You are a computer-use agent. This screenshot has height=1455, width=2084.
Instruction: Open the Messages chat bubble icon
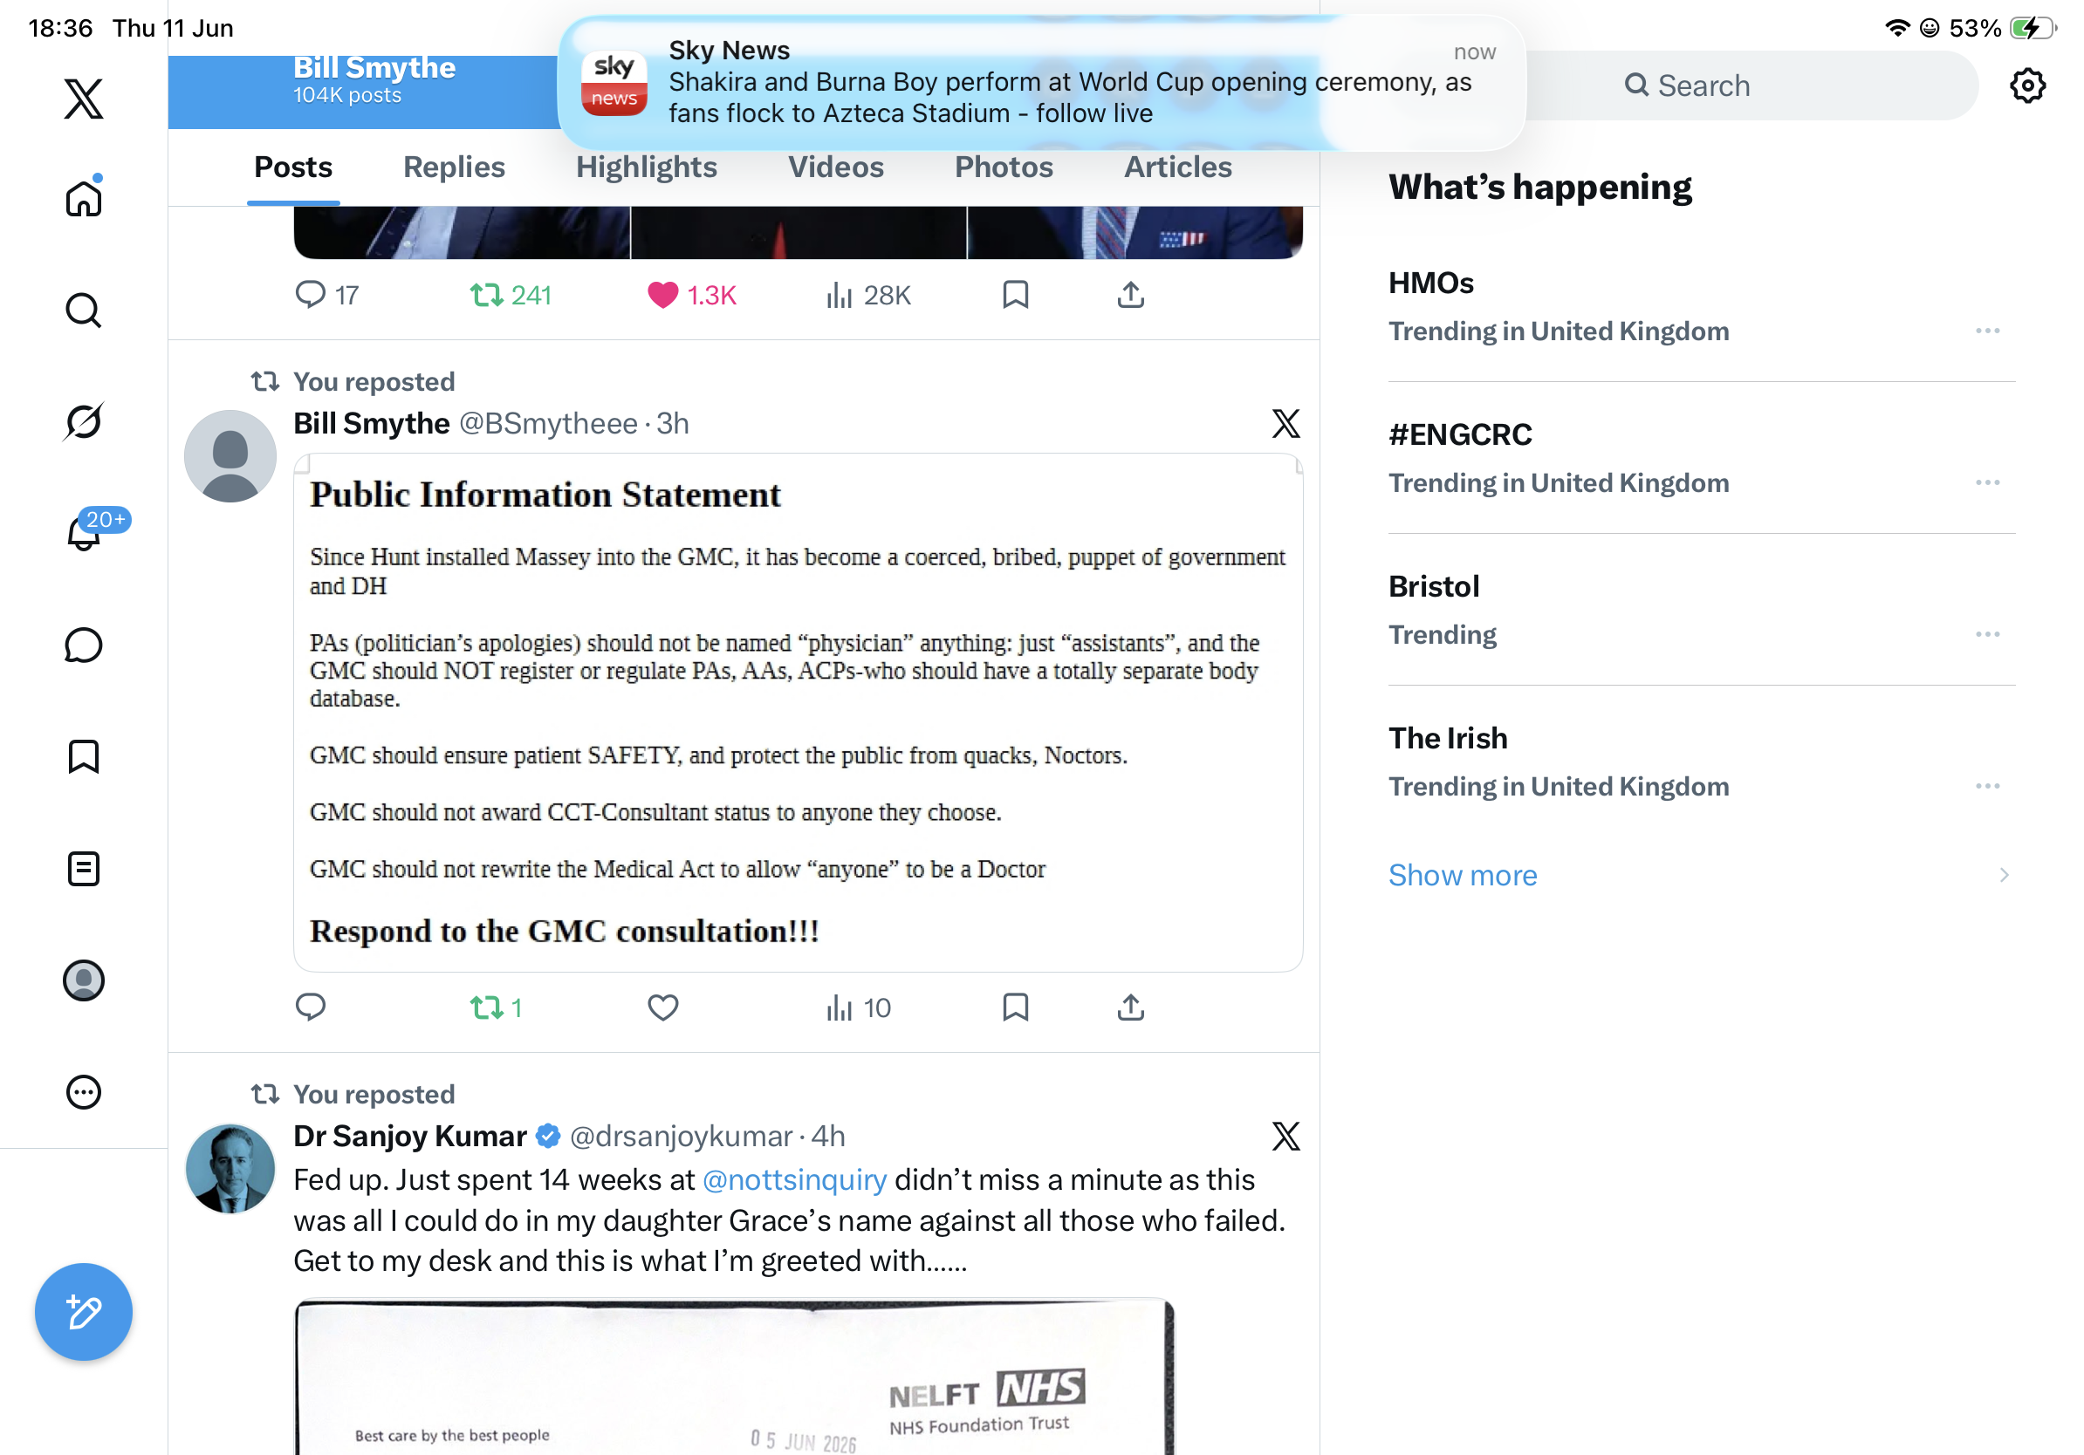[x=84, y=645]
